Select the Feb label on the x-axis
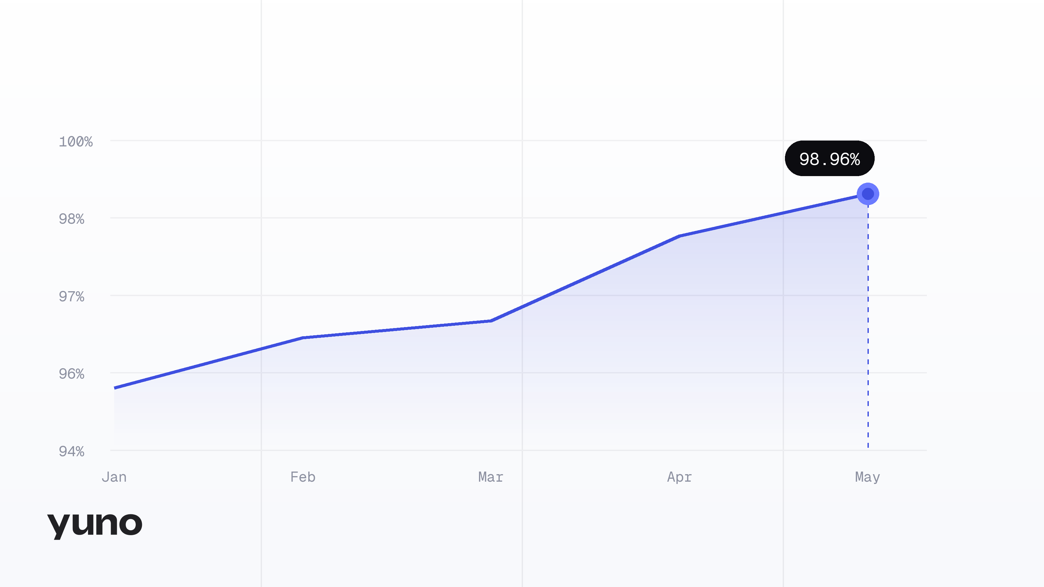This screenshot has height=587, width=1044. (303, 477)
